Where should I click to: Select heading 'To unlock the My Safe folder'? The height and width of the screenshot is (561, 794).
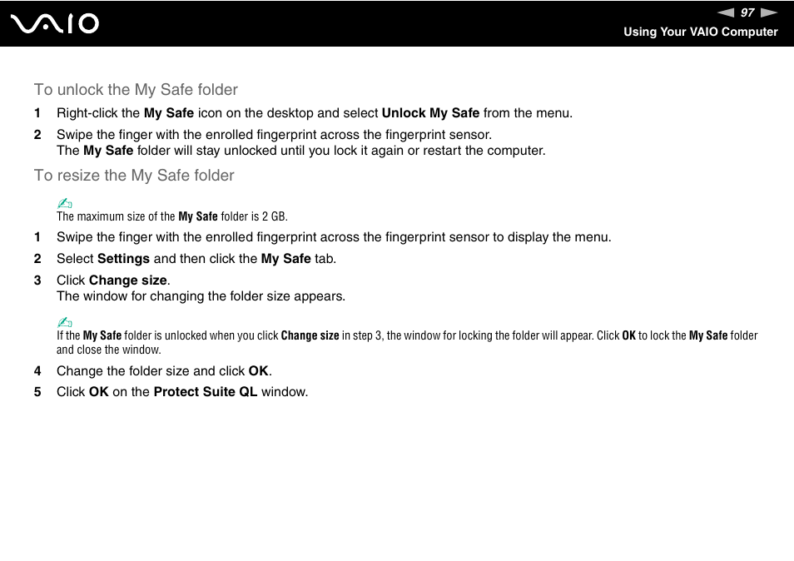tap(136, 90)
